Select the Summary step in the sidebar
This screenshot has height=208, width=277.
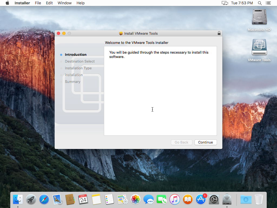72,82
